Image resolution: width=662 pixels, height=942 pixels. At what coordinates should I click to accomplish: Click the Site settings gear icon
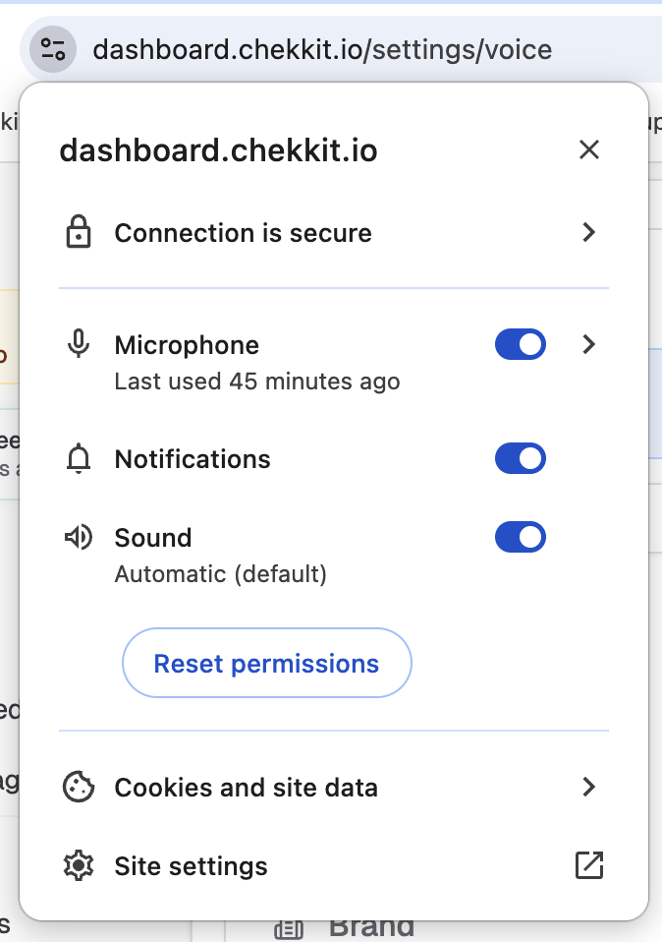[79, 865]
